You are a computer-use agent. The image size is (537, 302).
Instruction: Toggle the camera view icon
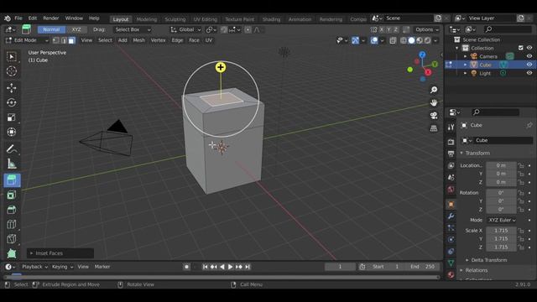434,116
